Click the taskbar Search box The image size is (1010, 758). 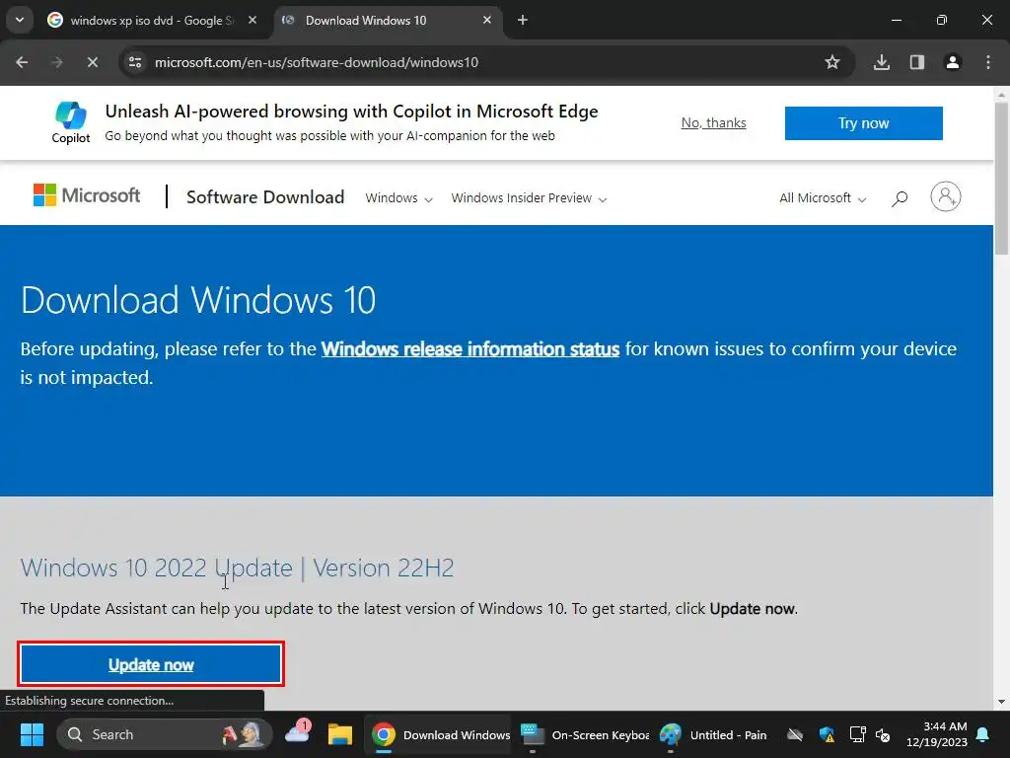(165, 734)
